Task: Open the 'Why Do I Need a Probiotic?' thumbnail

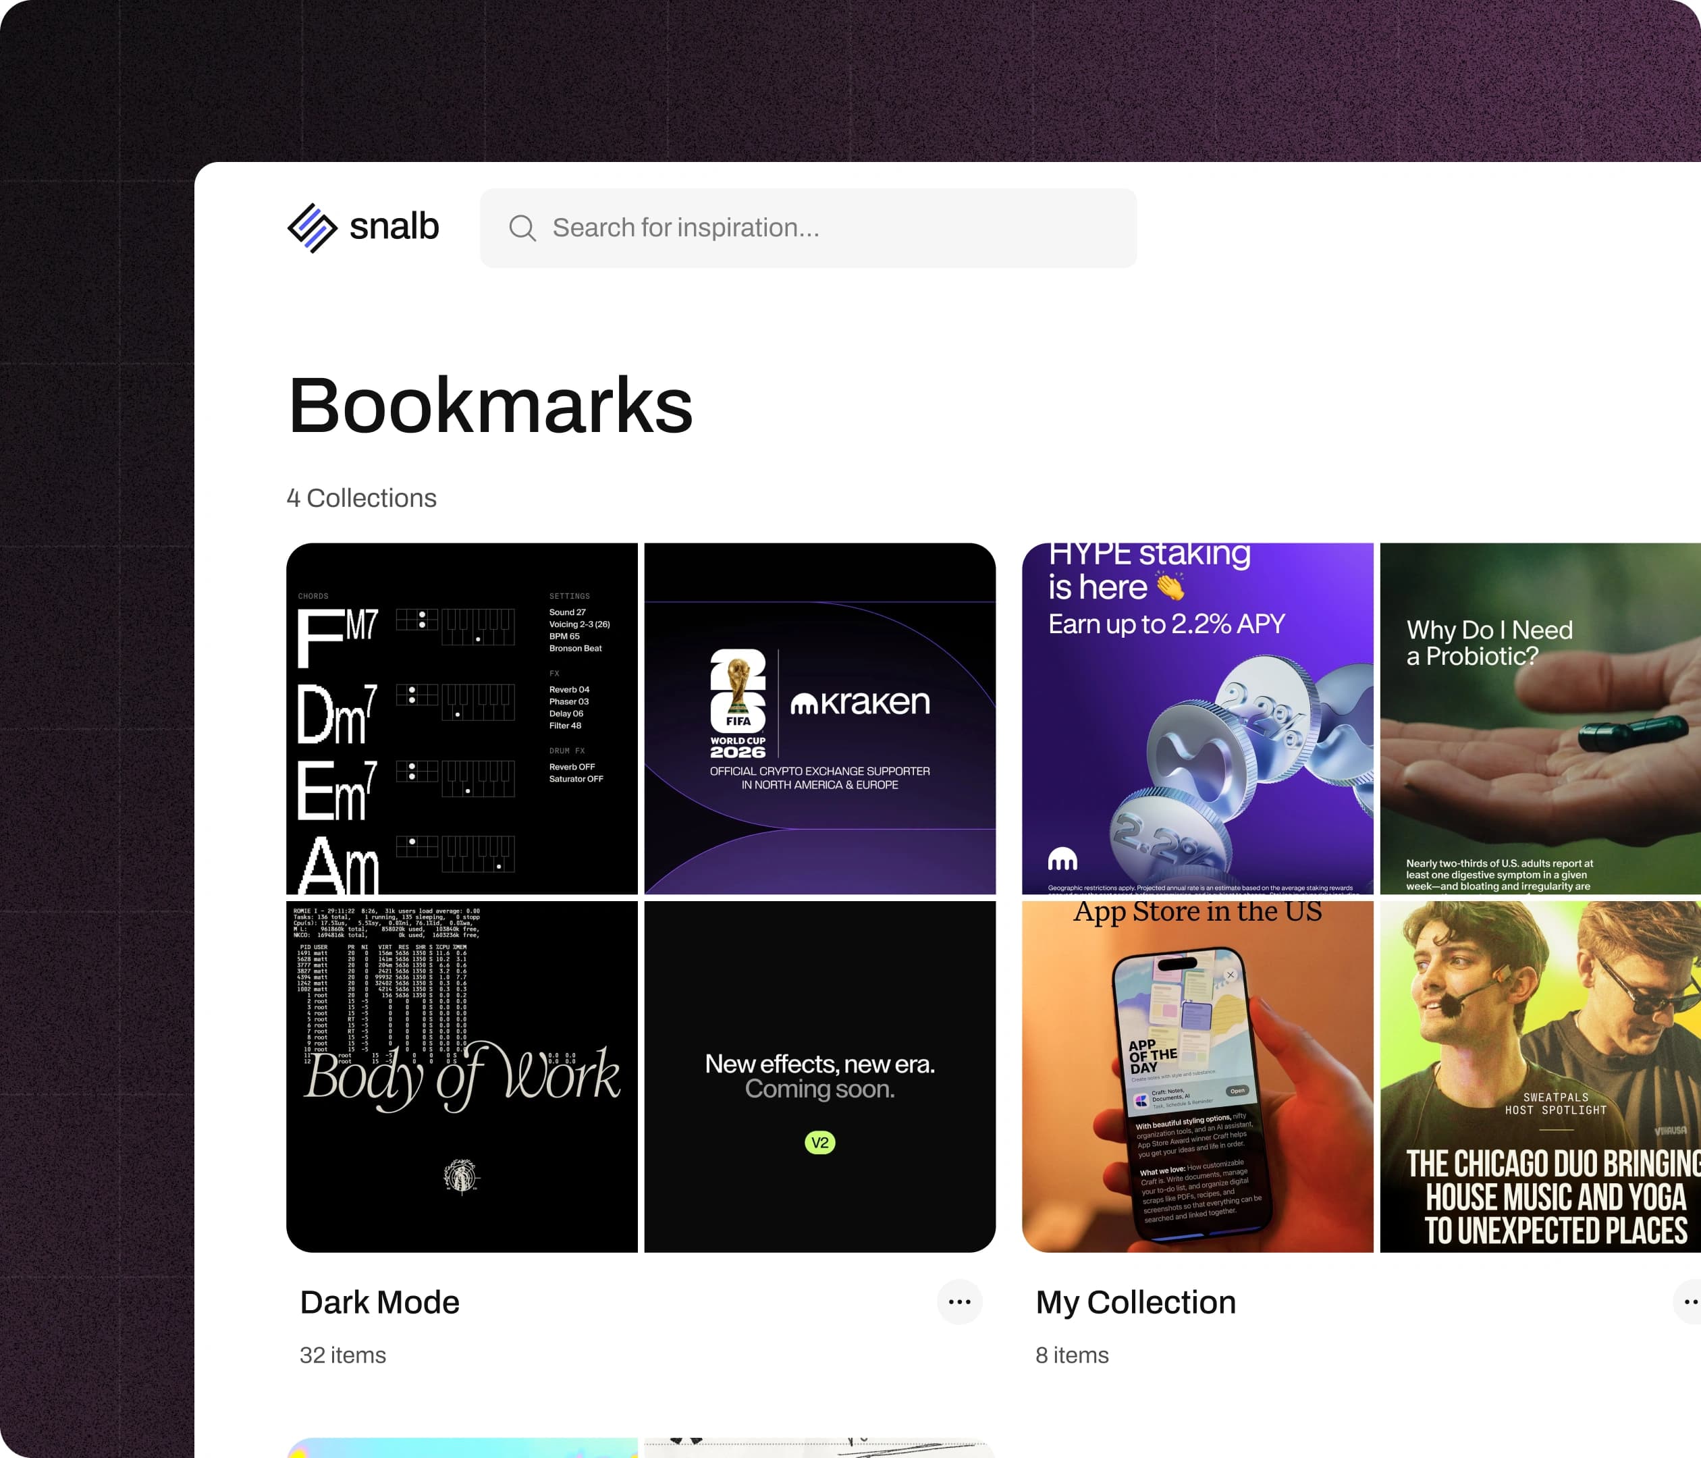Action: tap(1541, 718)
